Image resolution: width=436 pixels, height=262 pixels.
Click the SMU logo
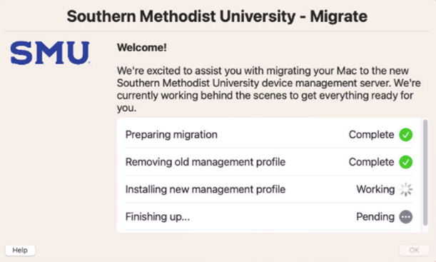click(x=50, y=53)
